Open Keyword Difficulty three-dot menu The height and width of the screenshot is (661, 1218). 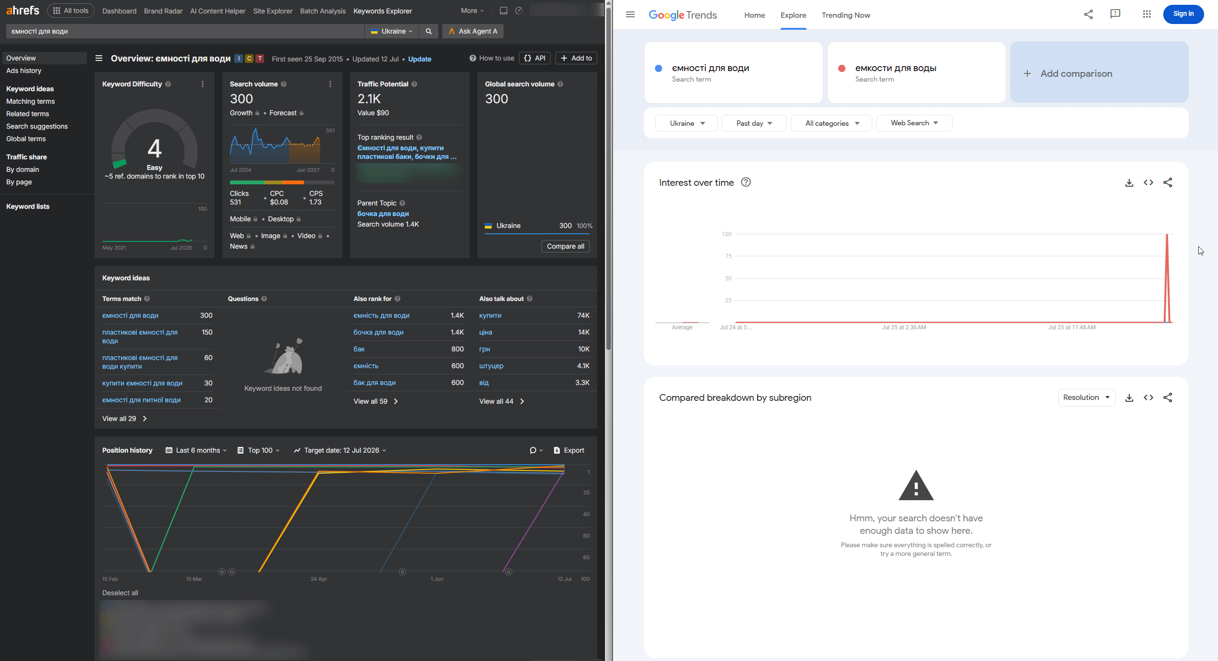(203, 84)
